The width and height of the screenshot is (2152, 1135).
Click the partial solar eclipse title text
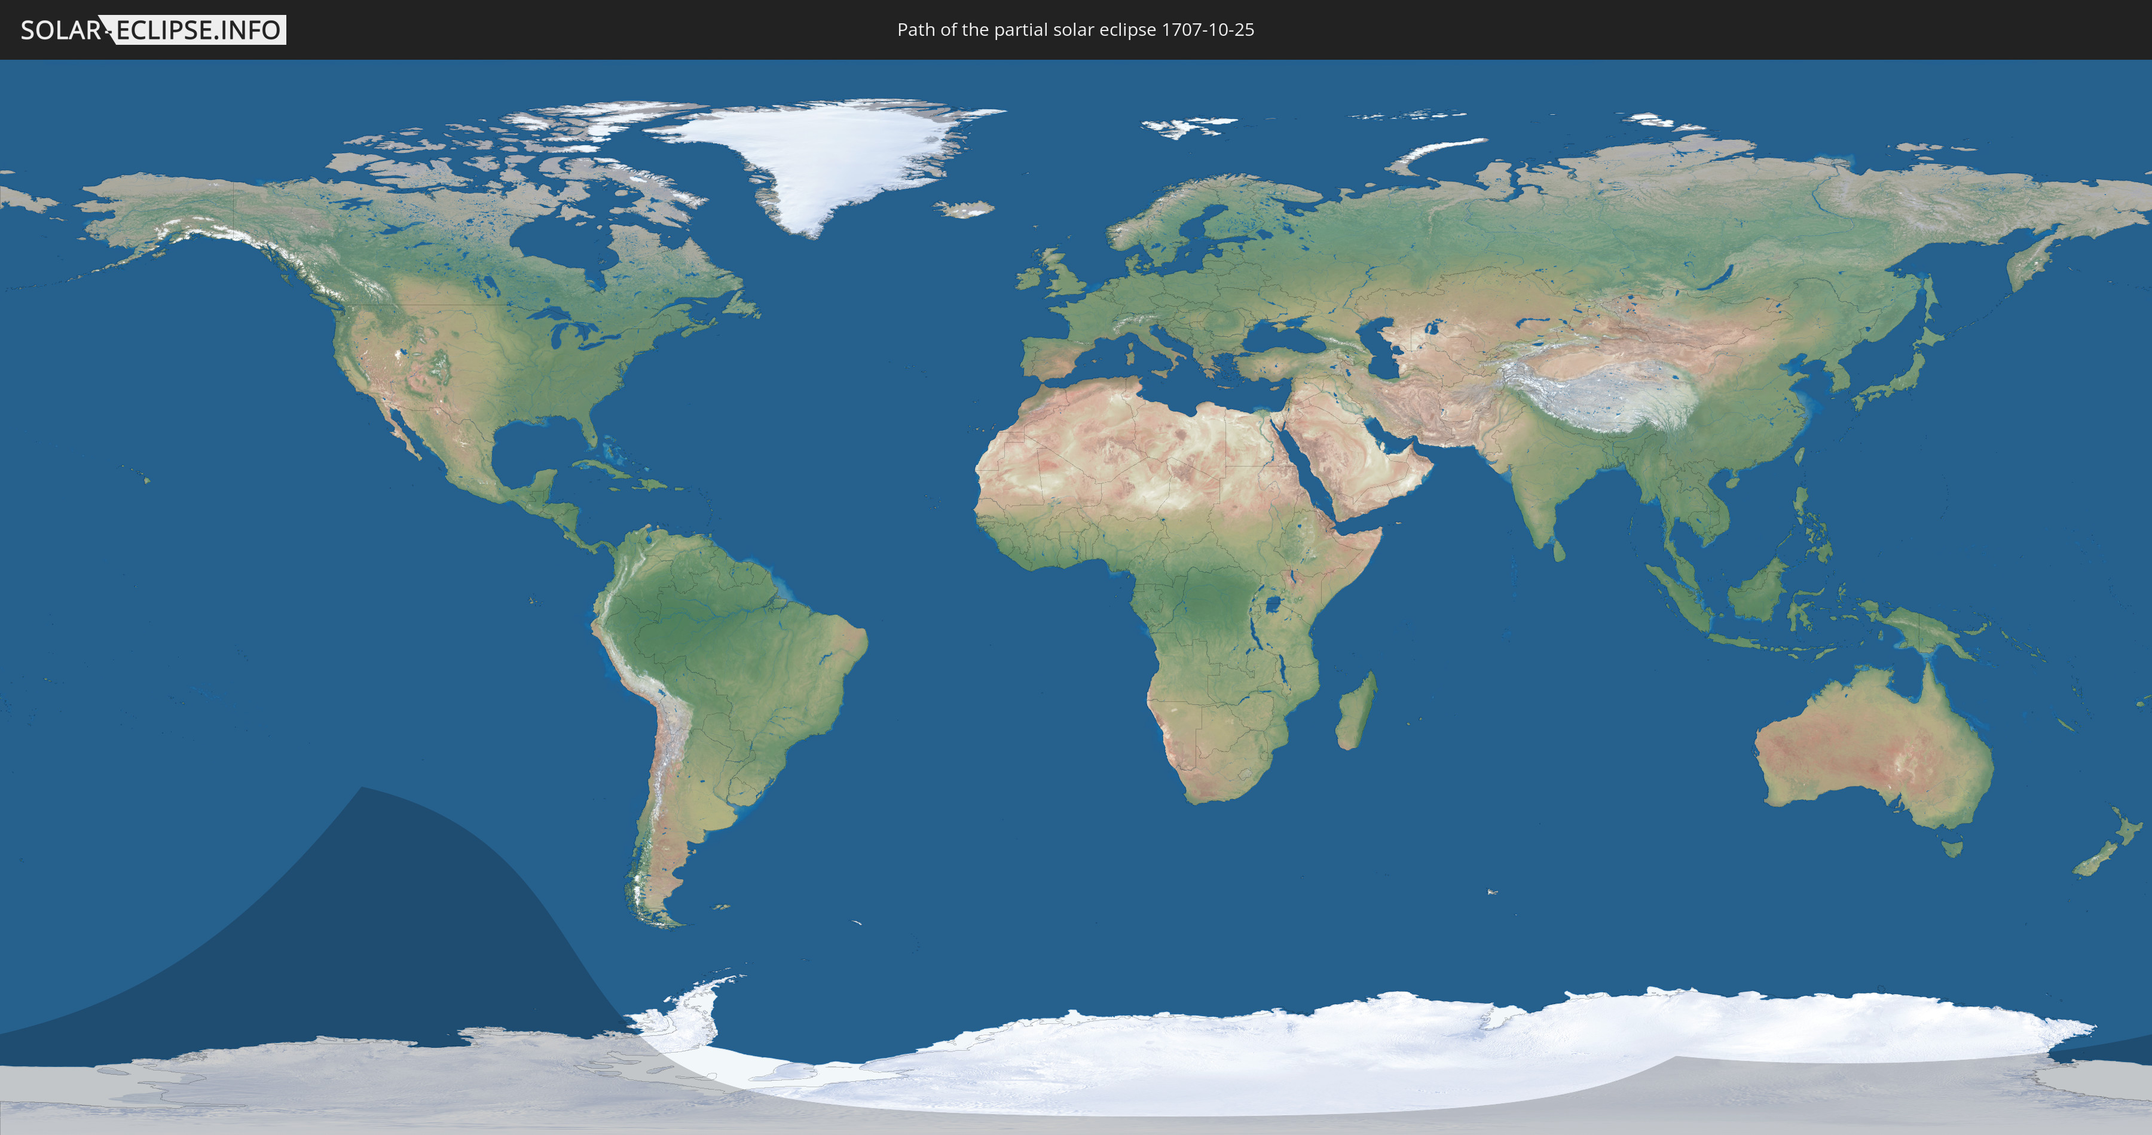(1075, 30)
